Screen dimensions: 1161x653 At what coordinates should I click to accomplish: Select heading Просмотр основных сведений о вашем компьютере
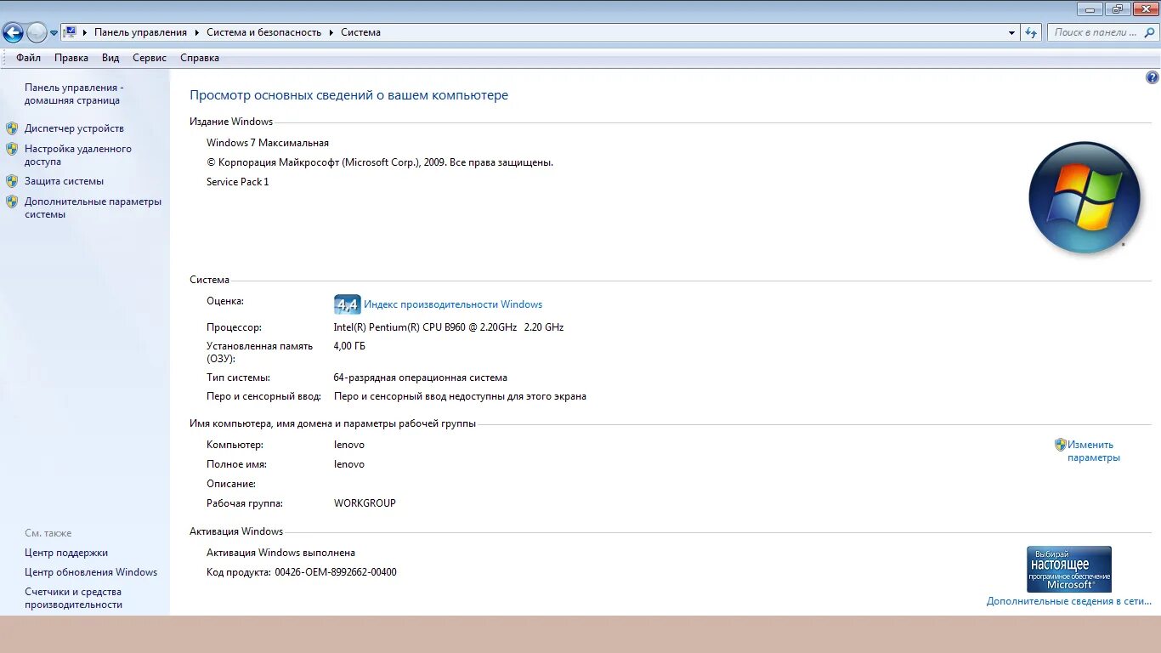coord(349,95)
